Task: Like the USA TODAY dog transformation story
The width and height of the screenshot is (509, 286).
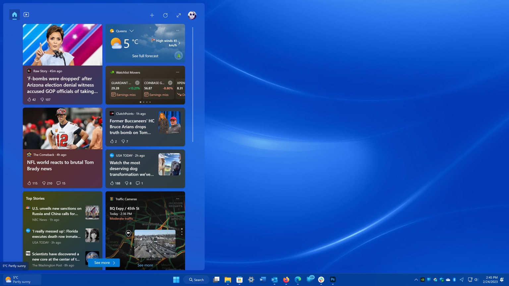Action: pyautogui.click(x=115, y=183)
